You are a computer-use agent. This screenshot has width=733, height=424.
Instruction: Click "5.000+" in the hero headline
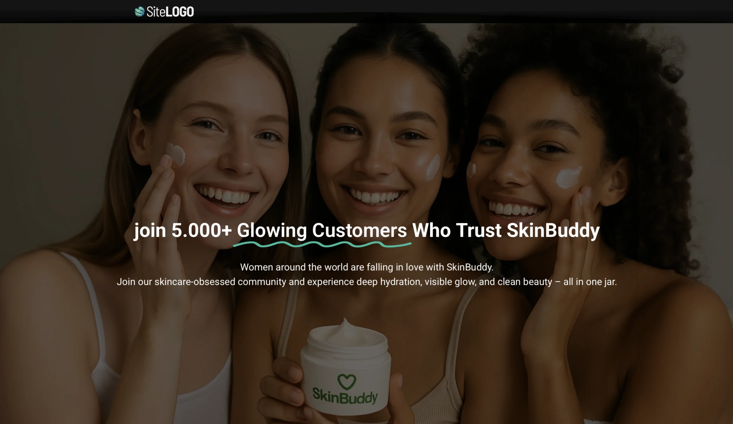[201, 231]
